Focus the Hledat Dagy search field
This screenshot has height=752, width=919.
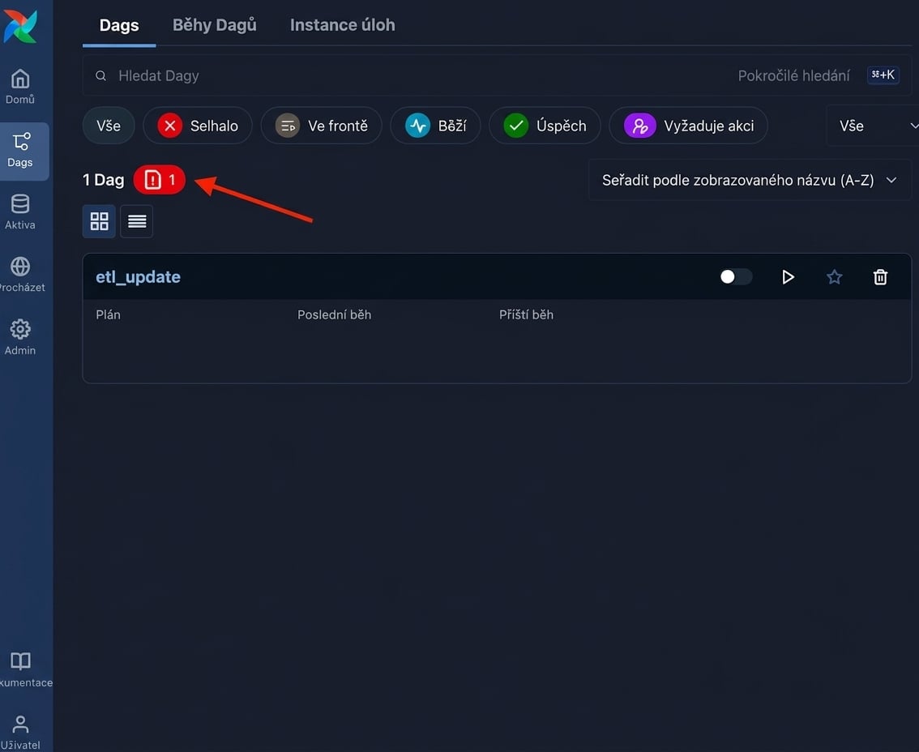coord(410,75)
